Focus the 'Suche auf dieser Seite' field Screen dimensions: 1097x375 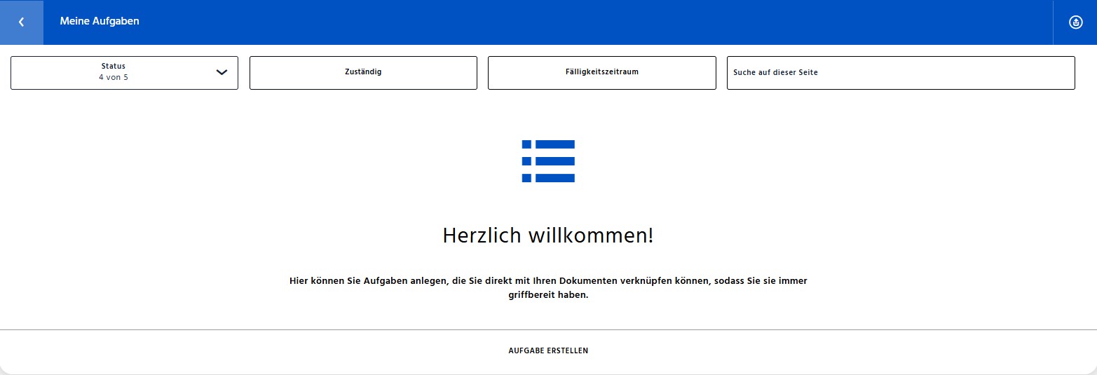(901, 73)
